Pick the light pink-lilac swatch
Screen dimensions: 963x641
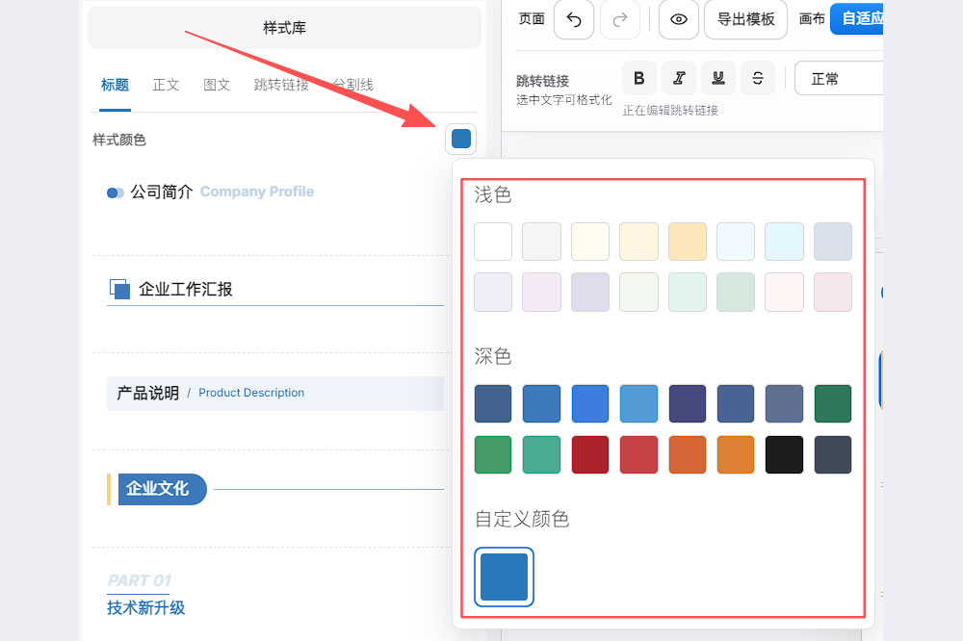pyautogui.click(x=541, y=293)
